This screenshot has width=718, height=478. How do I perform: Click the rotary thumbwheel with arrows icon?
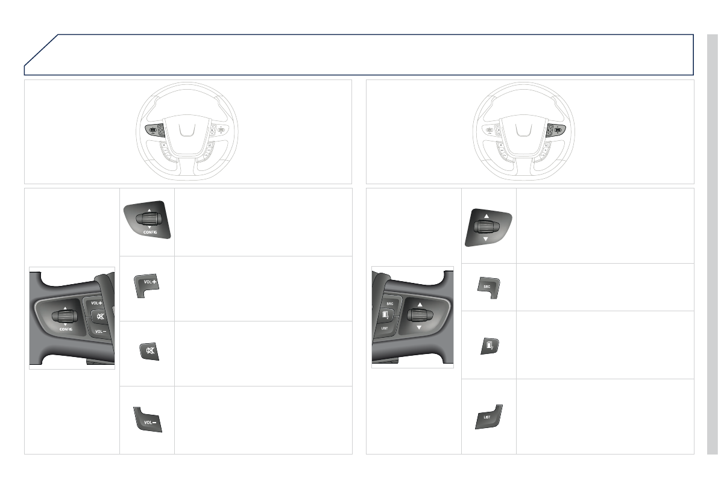(x=488, y=228)
